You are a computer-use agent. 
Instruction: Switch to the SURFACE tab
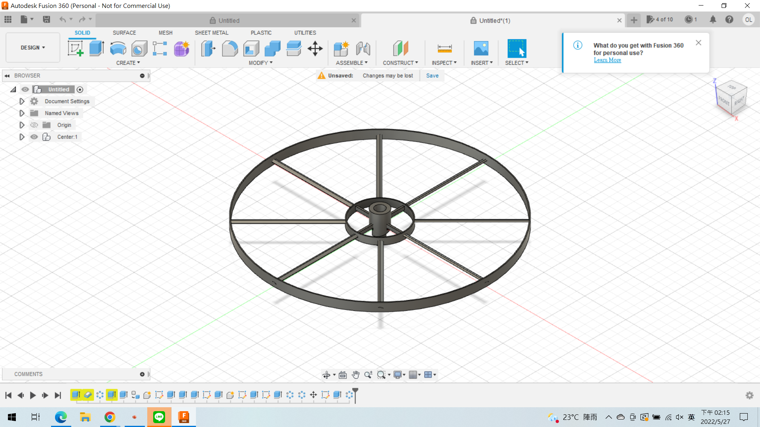point(124,33)
